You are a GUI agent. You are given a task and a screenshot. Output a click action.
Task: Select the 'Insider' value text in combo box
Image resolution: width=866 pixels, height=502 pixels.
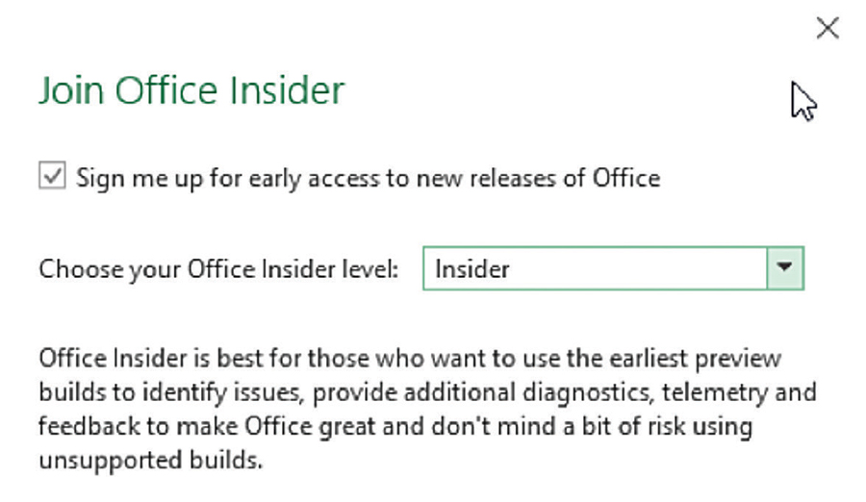click(472, 269)
